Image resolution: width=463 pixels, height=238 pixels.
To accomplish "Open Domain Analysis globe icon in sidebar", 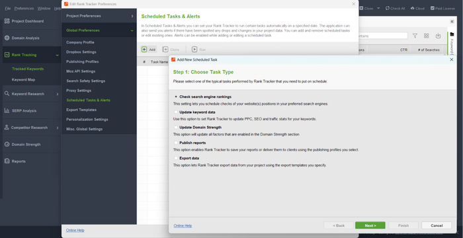I will pos(7,38).
